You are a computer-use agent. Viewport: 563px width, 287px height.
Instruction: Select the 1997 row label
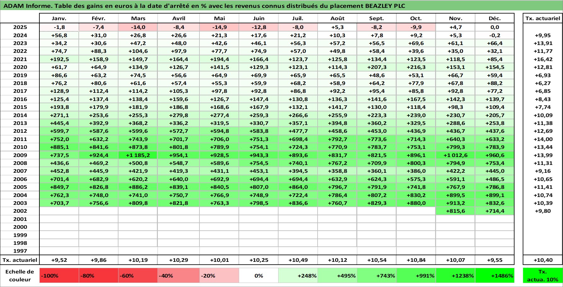tap(20, 251)
